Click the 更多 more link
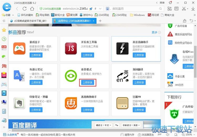197x137 pixels. coord(156,32)
